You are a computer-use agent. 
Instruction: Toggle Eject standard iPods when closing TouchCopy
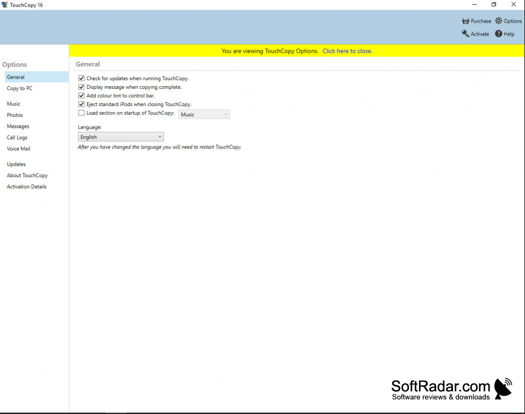point(81,104)
